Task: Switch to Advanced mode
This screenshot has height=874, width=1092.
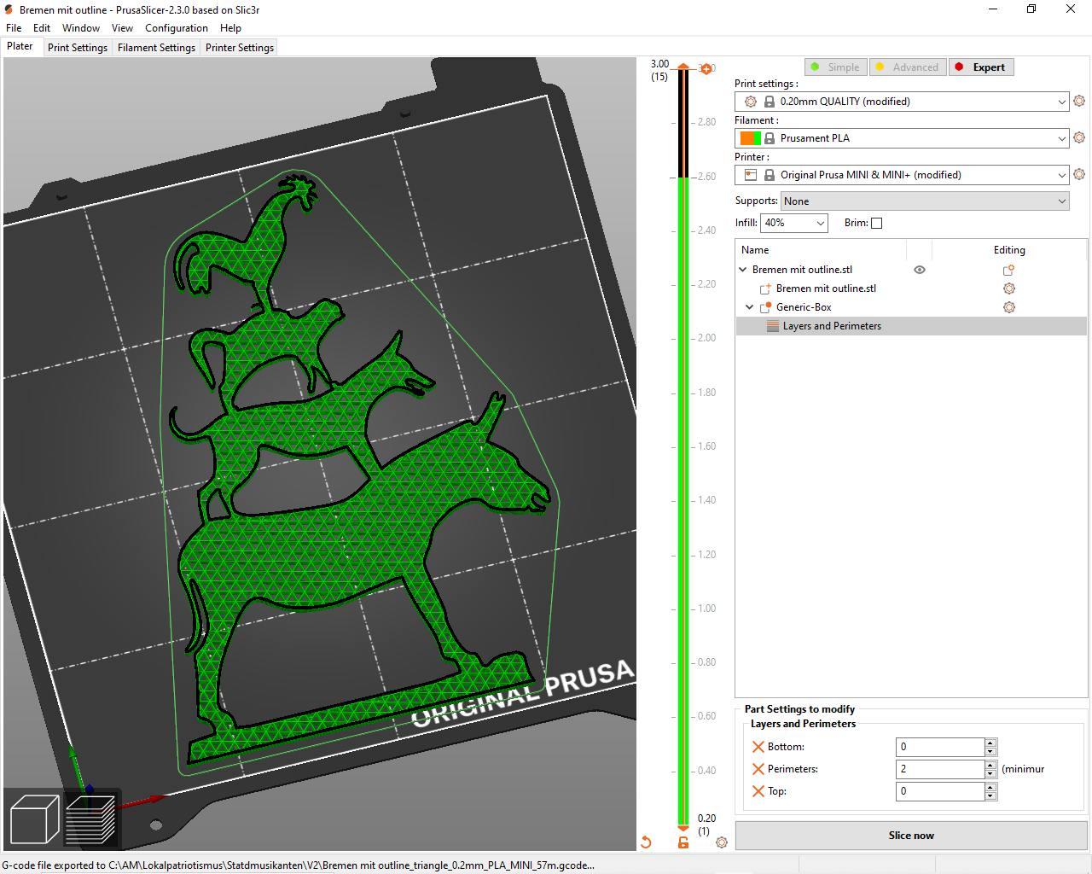Action: (908, 67)
